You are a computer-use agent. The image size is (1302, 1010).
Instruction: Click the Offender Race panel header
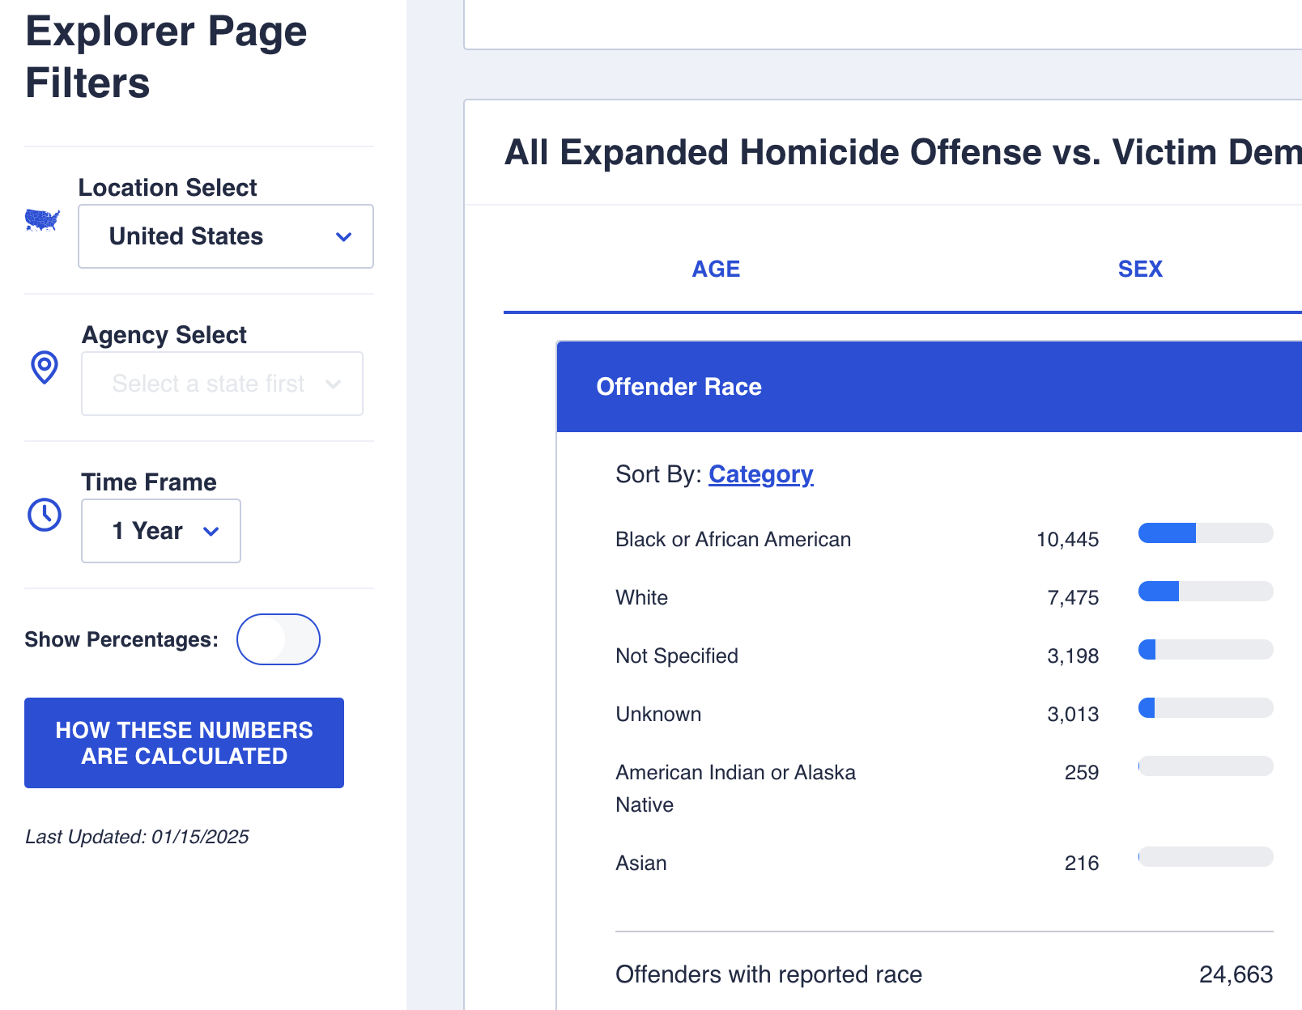930,387
